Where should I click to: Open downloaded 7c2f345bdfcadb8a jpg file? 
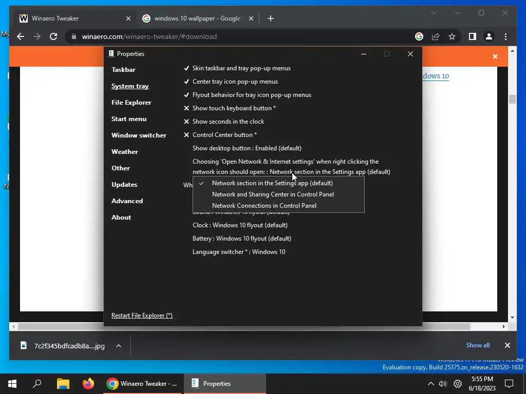click(x=63, y=346)
